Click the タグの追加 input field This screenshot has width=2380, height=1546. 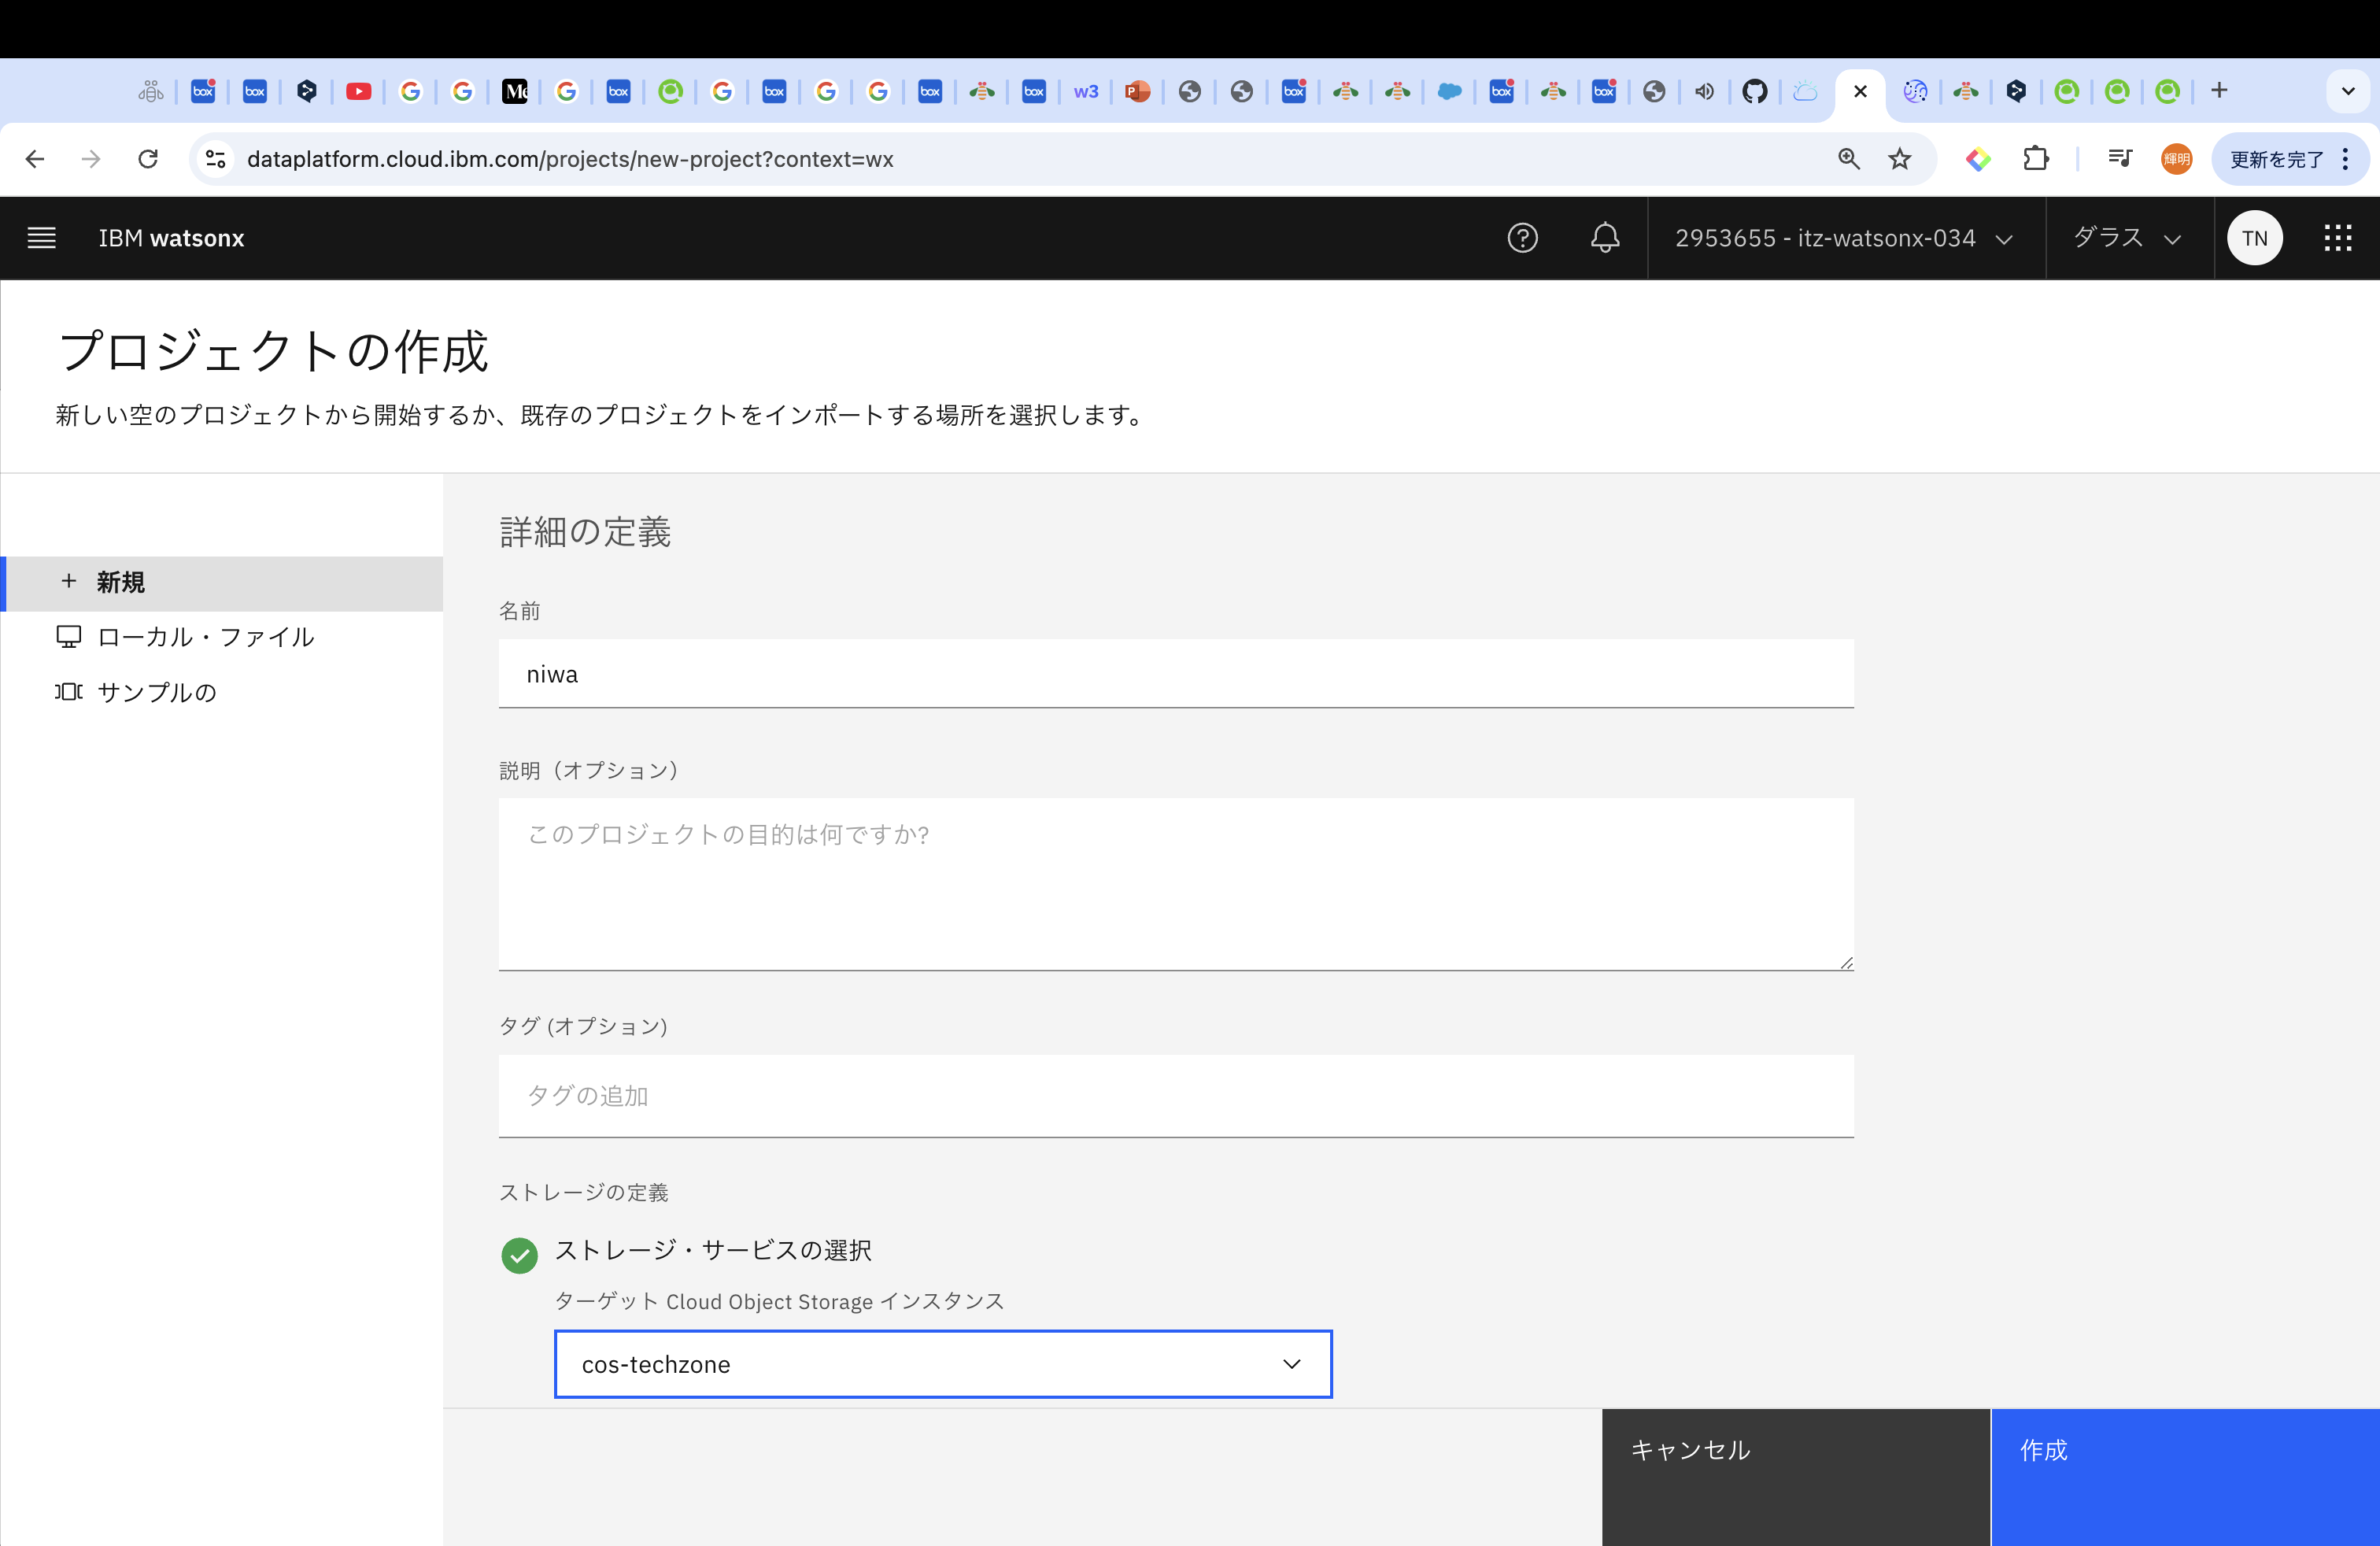1175,1096
